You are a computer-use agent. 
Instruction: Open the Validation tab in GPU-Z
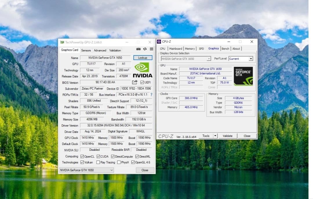[x=115, y=50]
